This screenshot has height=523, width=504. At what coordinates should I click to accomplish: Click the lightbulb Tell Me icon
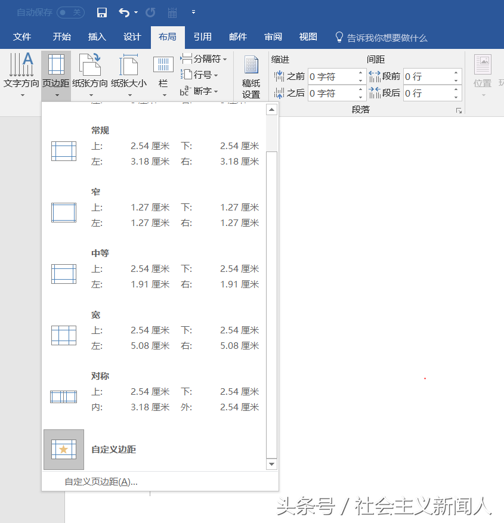coord(339,38)
